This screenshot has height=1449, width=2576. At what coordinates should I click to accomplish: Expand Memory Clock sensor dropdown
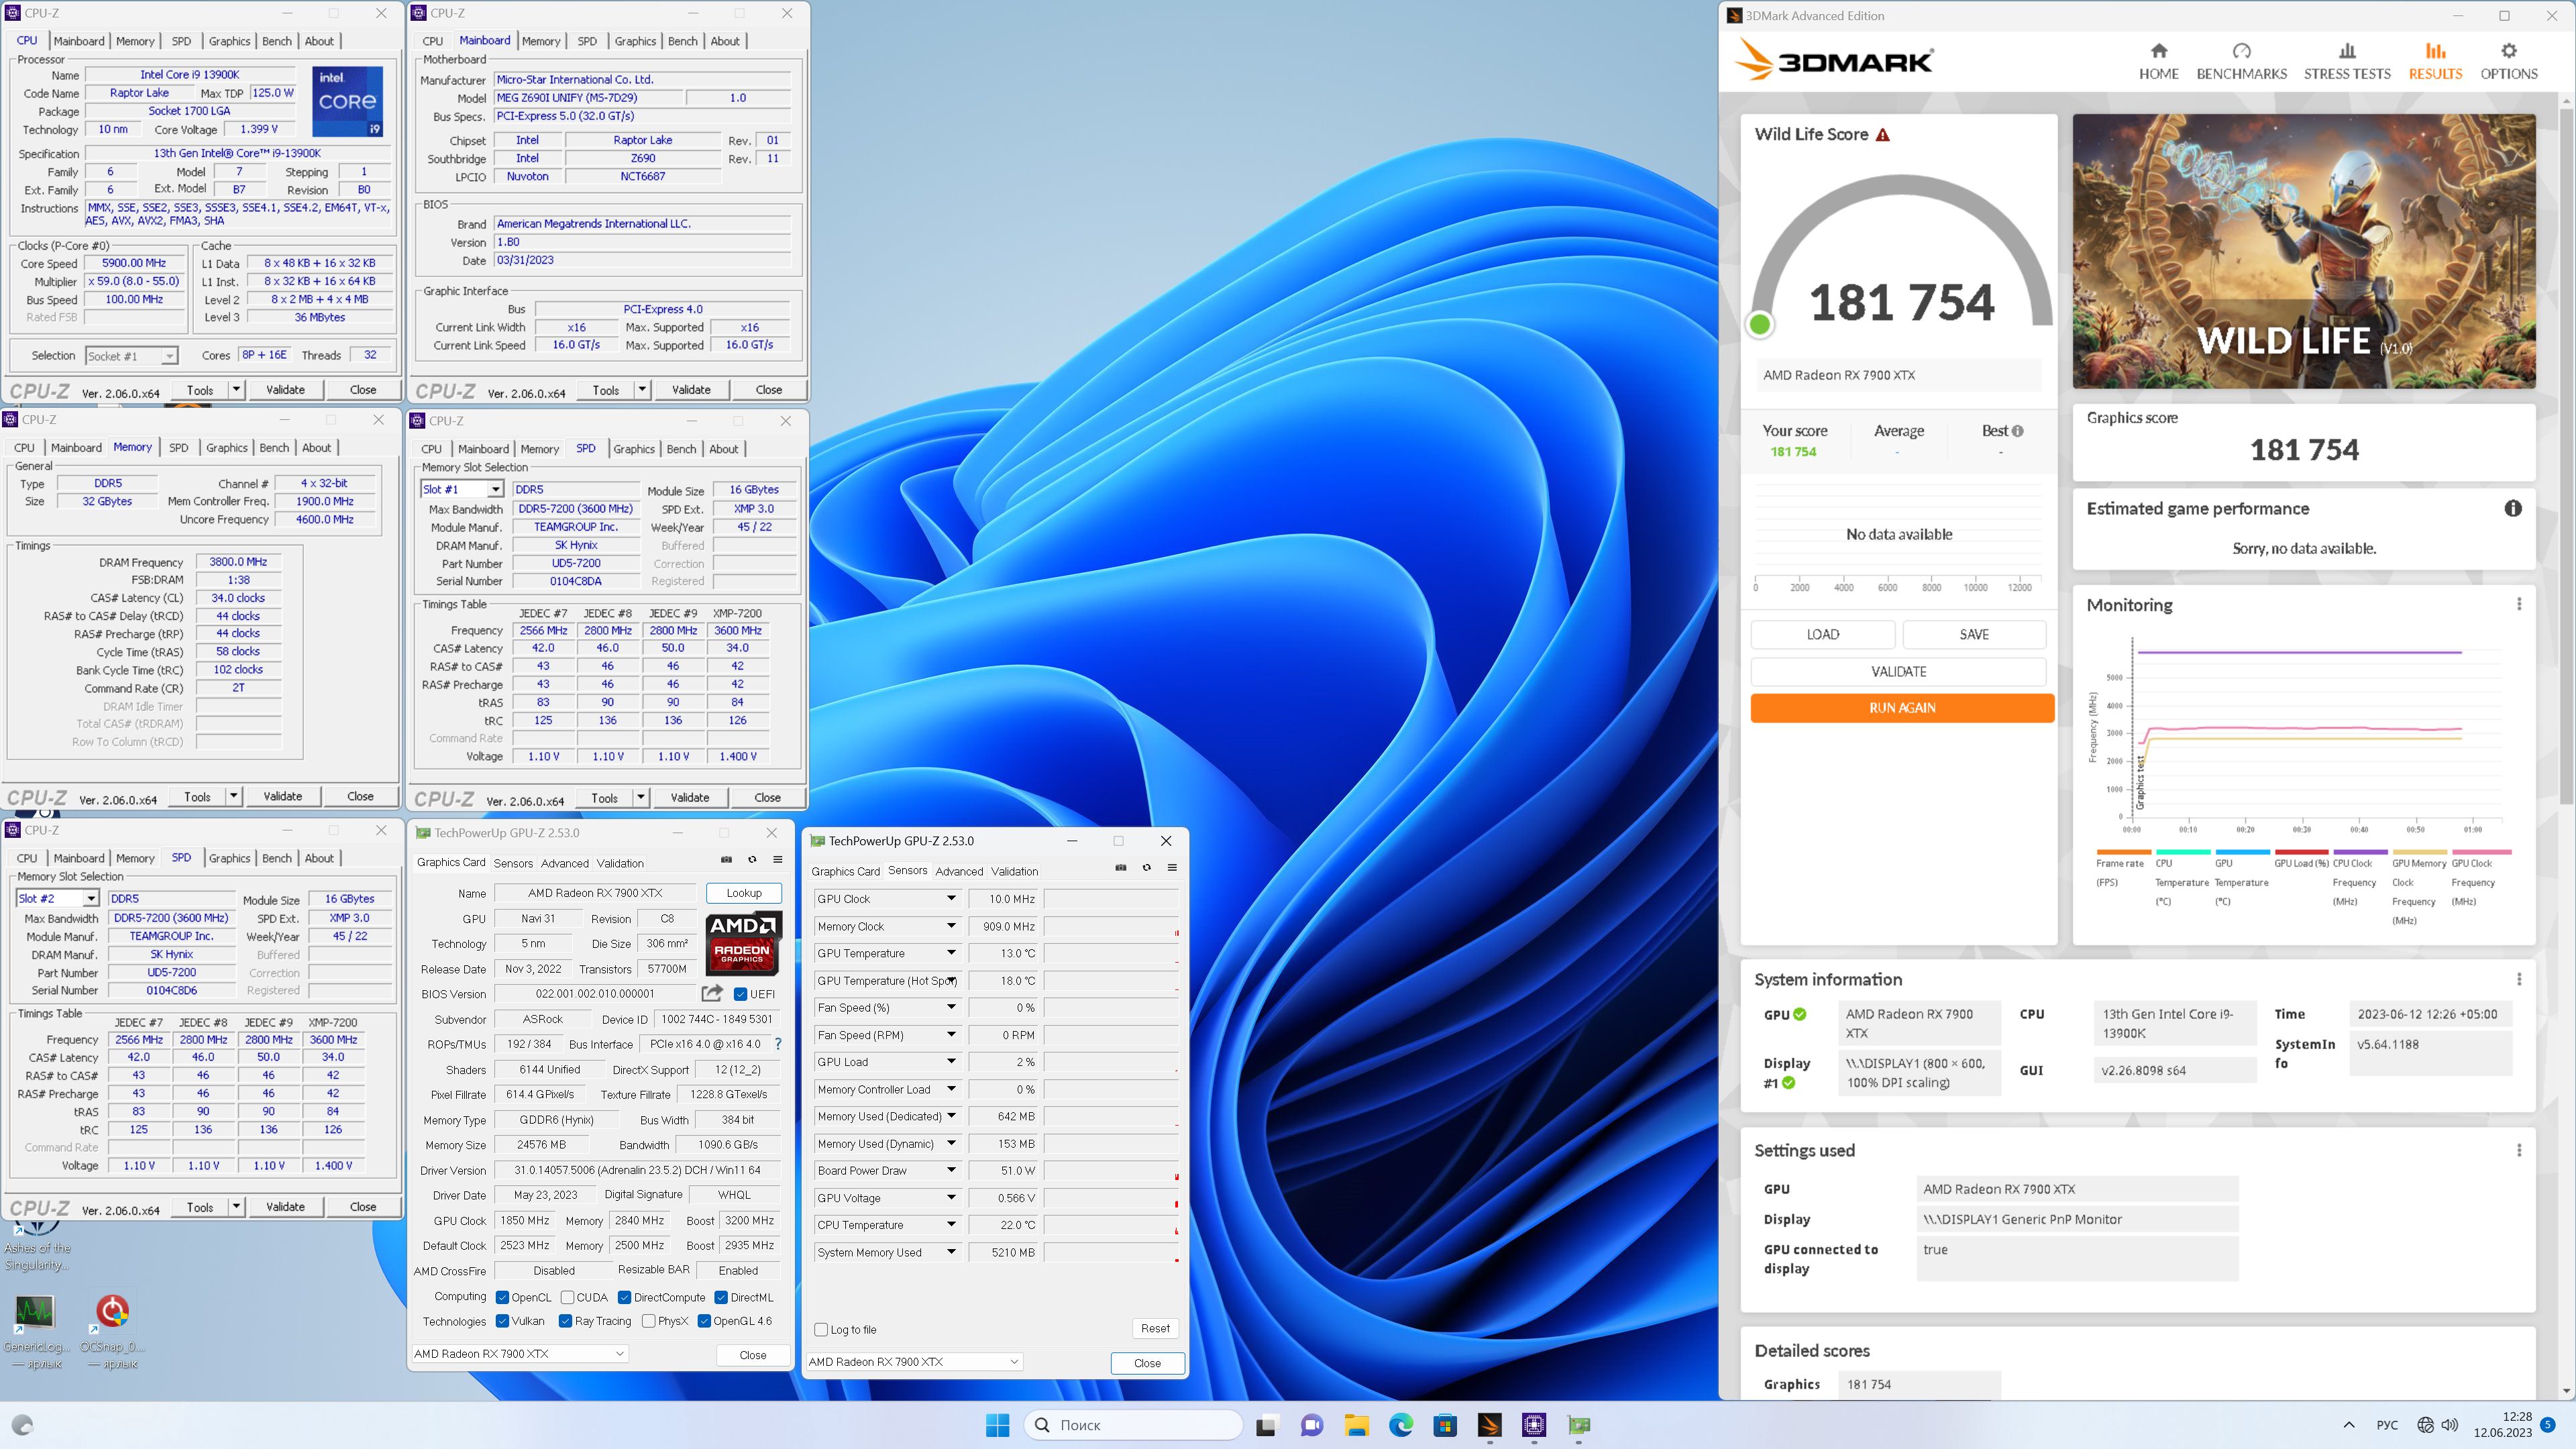(x=951, y=926)
